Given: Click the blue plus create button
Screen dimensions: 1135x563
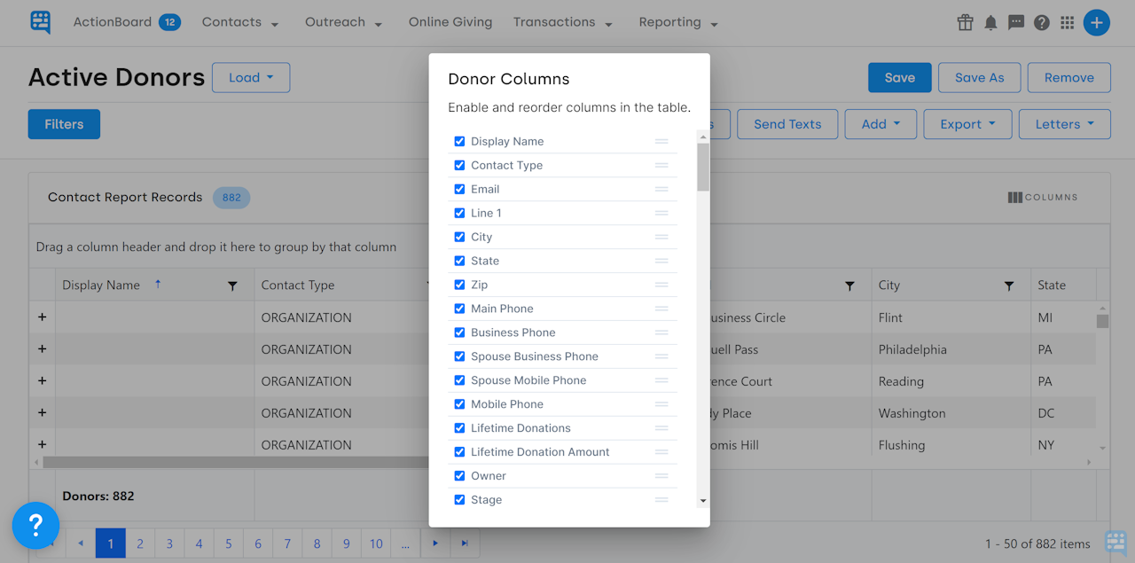Looking at the screenshot, I should pos(1097,22).
